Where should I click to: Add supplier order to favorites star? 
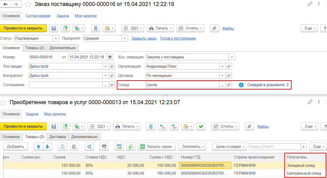click(28, 4)
